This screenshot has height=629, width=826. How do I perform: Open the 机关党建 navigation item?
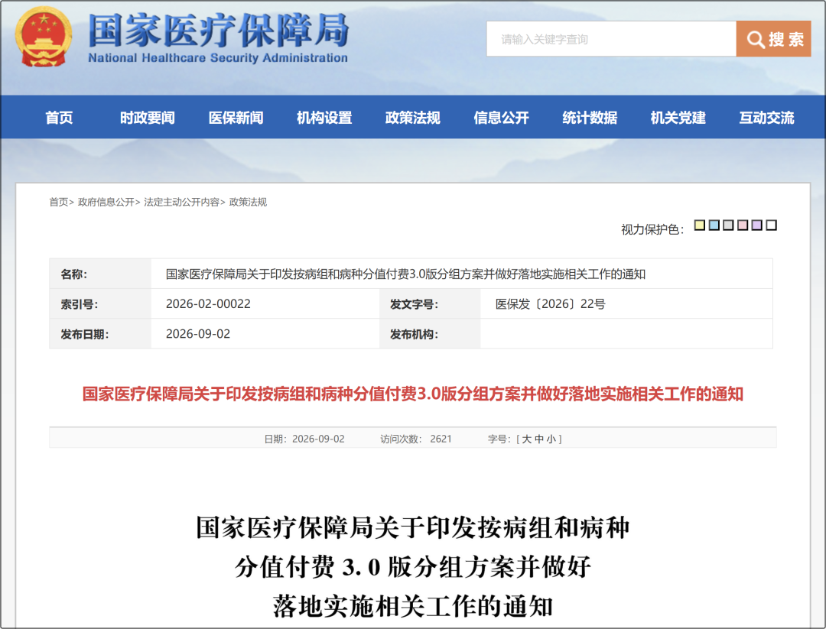coord(678,118)
